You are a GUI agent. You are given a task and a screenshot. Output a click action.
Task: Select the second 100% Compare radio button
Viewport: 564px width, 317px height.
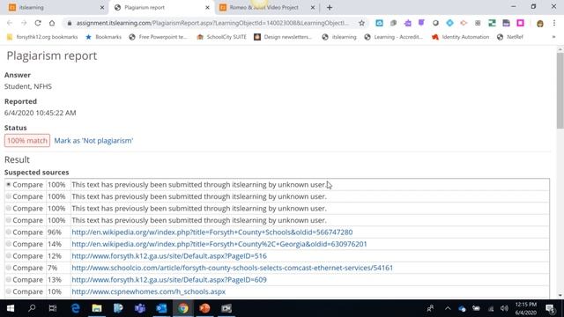pyautogui.click(x=8, y=196)
